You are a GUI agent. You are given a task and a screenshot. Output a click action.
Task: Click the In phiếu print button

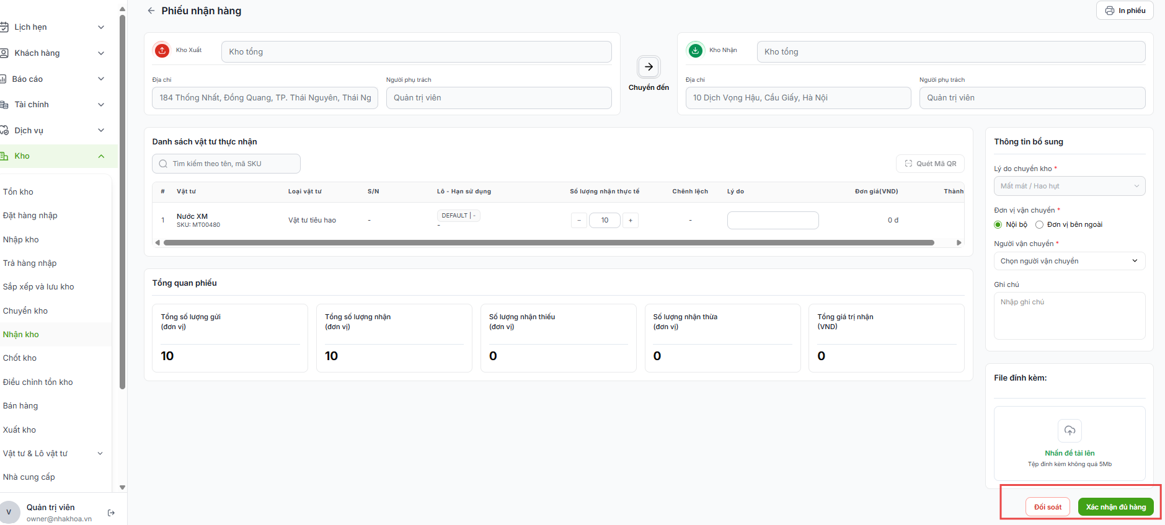pos(1125,11)
